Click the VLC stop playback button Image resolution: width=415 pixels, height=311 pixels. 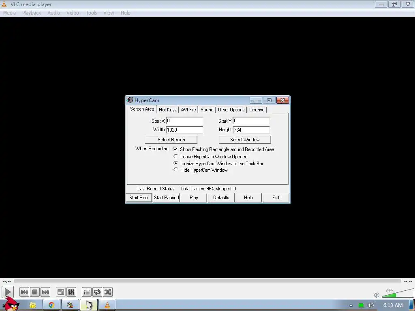click(x=35, y=292)
